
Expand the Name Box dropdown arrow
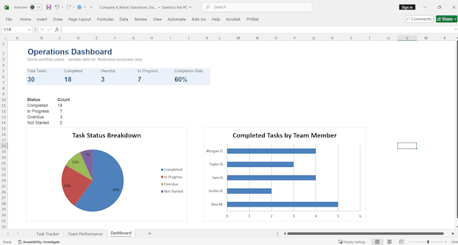click(29, 30)
